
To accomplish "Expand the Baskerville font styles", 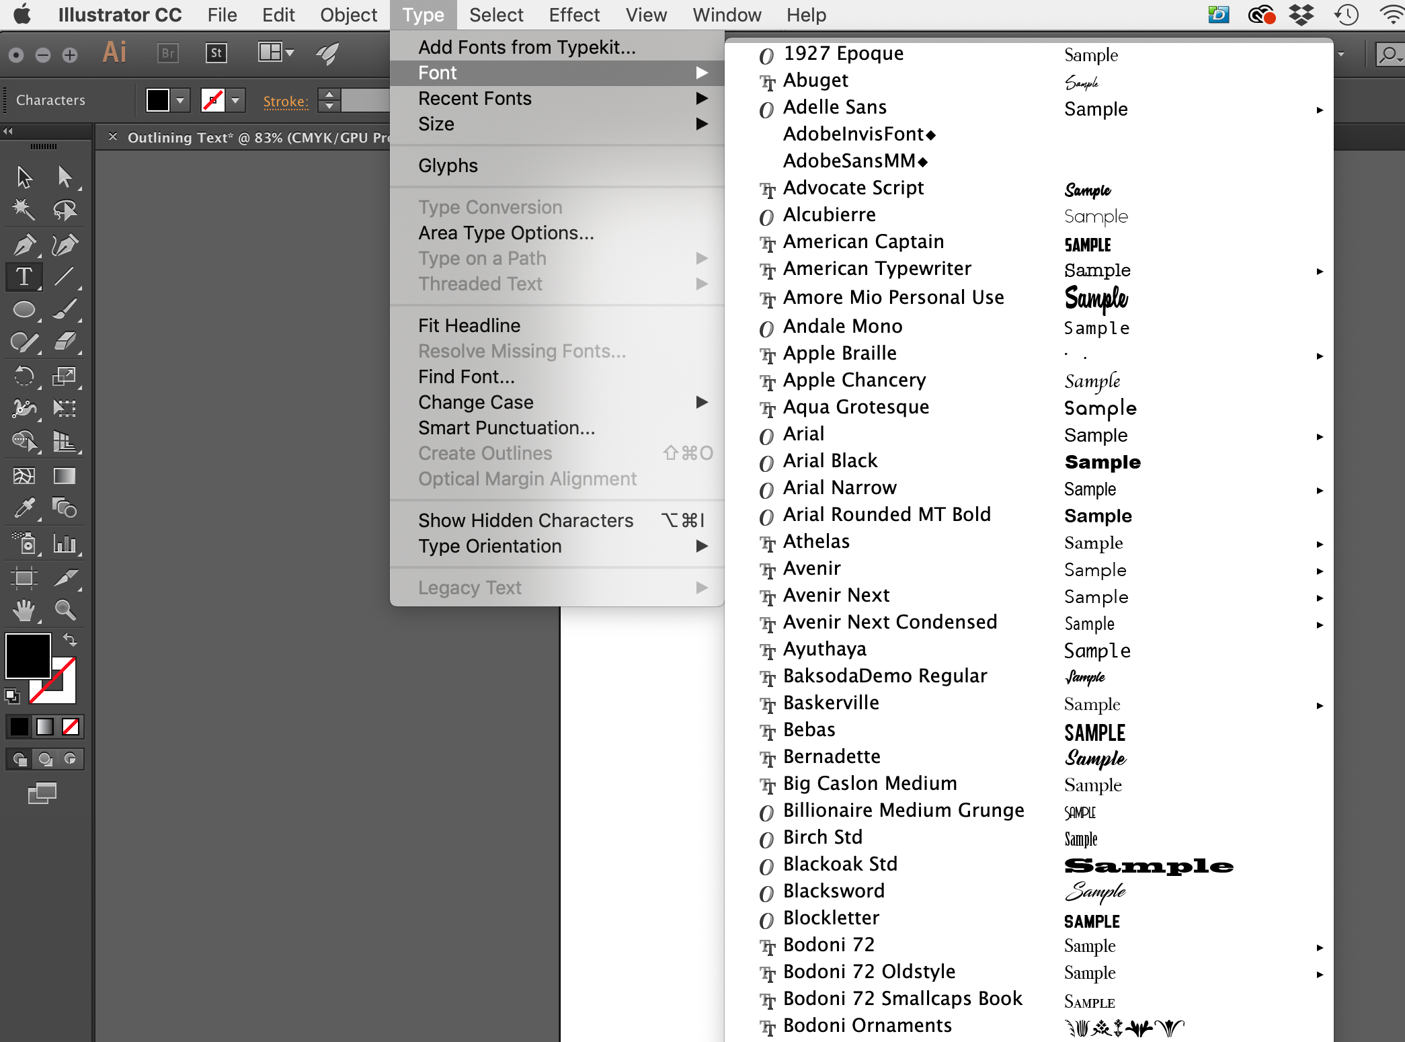I will coord(1320,706).
